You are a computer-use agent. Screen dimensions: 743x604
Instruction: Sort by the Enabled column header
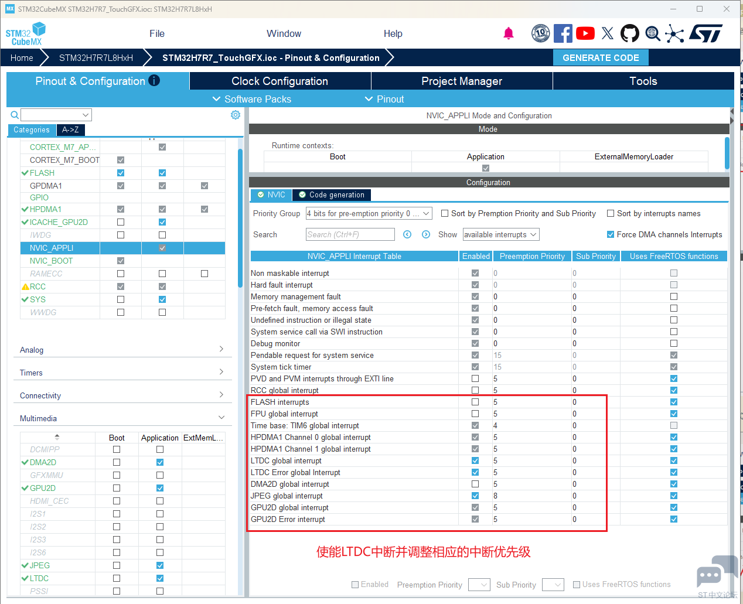coord(476,256)
